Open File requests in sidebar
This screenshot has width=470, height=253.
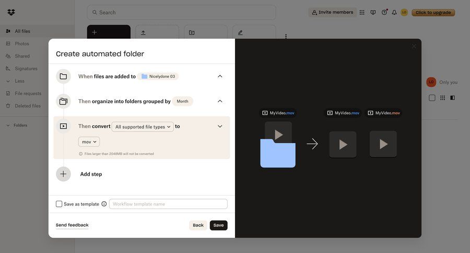point(28,94)
